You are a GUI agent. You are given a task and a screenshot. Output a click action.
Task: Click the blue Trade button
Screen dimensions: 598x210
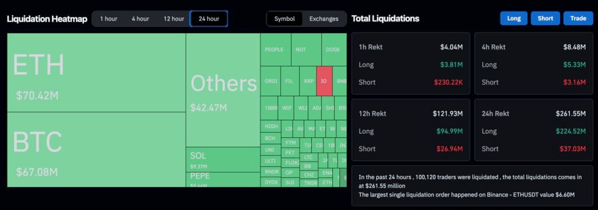click(x=578, y=18)
